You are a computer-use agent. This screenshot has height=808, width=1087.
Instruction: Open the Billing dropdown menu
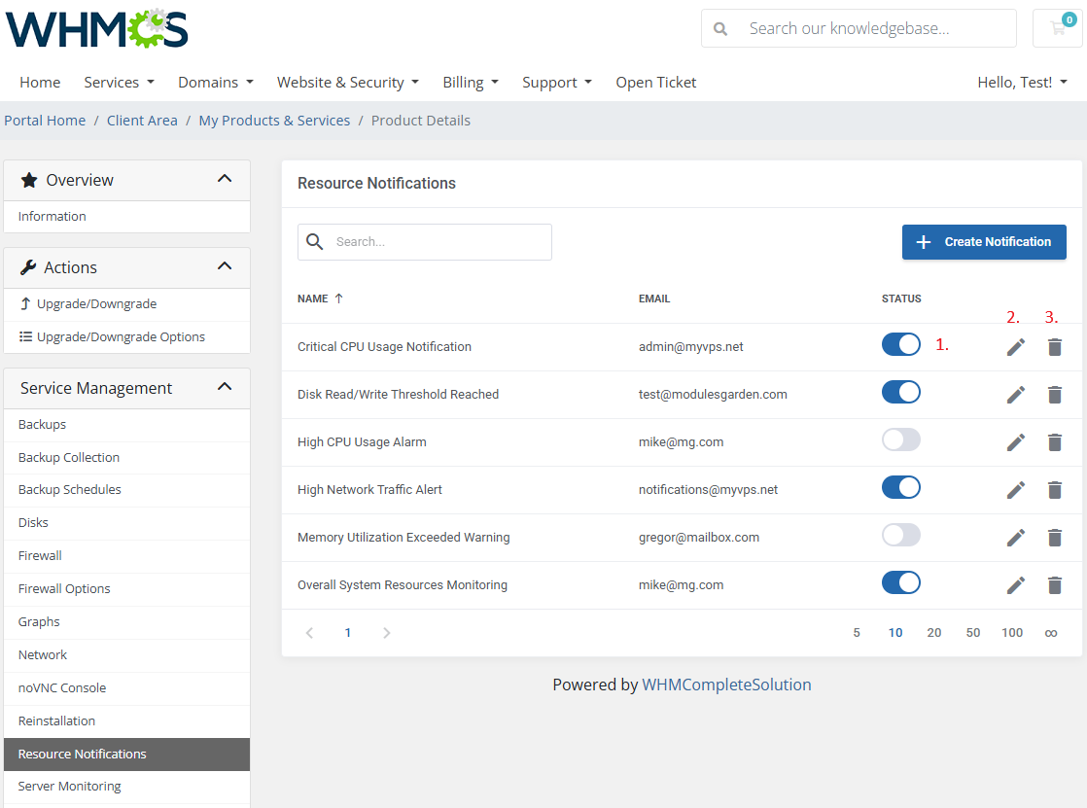click(471, 83)
